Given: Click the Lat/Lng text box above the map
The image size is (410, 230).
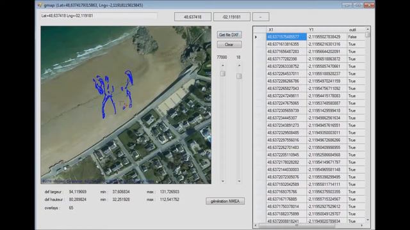Looking at the screenshot, I should point(99,16).
